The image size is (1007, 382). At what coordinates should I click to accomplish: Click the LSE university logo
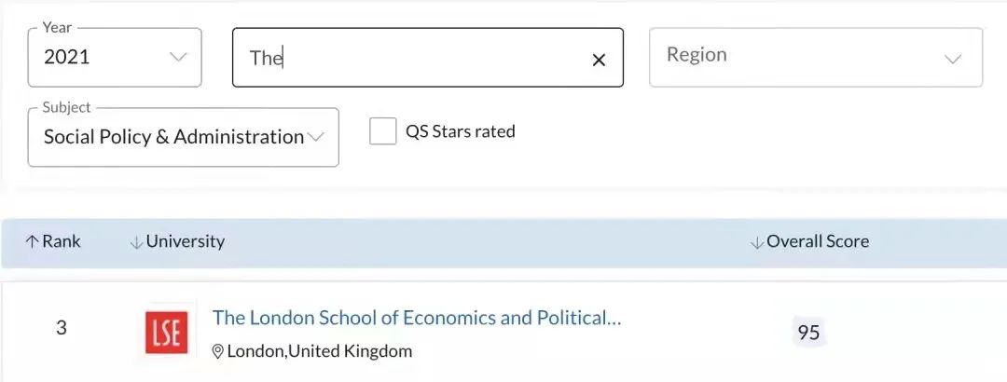coord(167,333)
